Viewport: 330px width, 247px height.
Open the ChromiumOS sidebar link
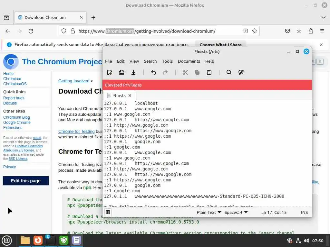tap(15, 84)
